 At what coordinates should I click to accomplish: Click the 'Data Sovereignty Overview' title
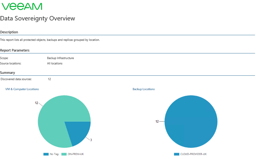38,18
